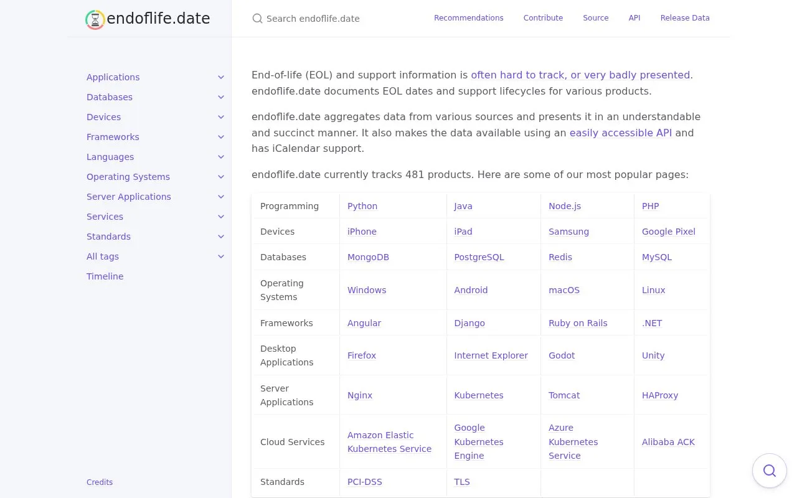
Task: Open the Timeline sidebar link
Action: coord(105,276)
